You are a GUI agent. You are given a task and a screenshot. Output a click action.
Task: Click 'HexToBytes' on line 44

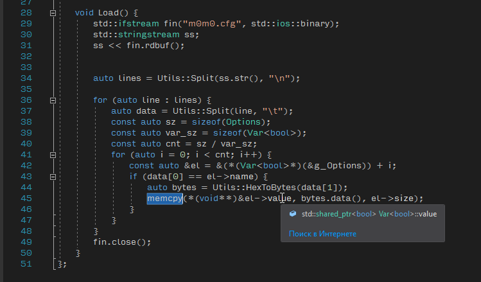point(270,188)
